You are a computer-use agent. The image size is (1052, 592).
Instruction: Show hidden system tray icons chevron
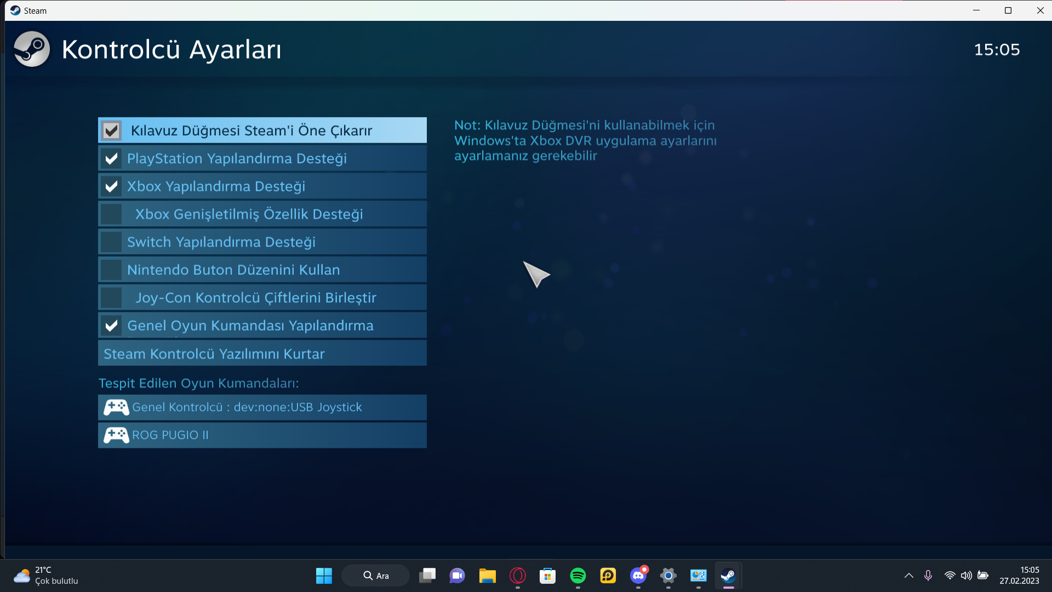coord(908,576)
